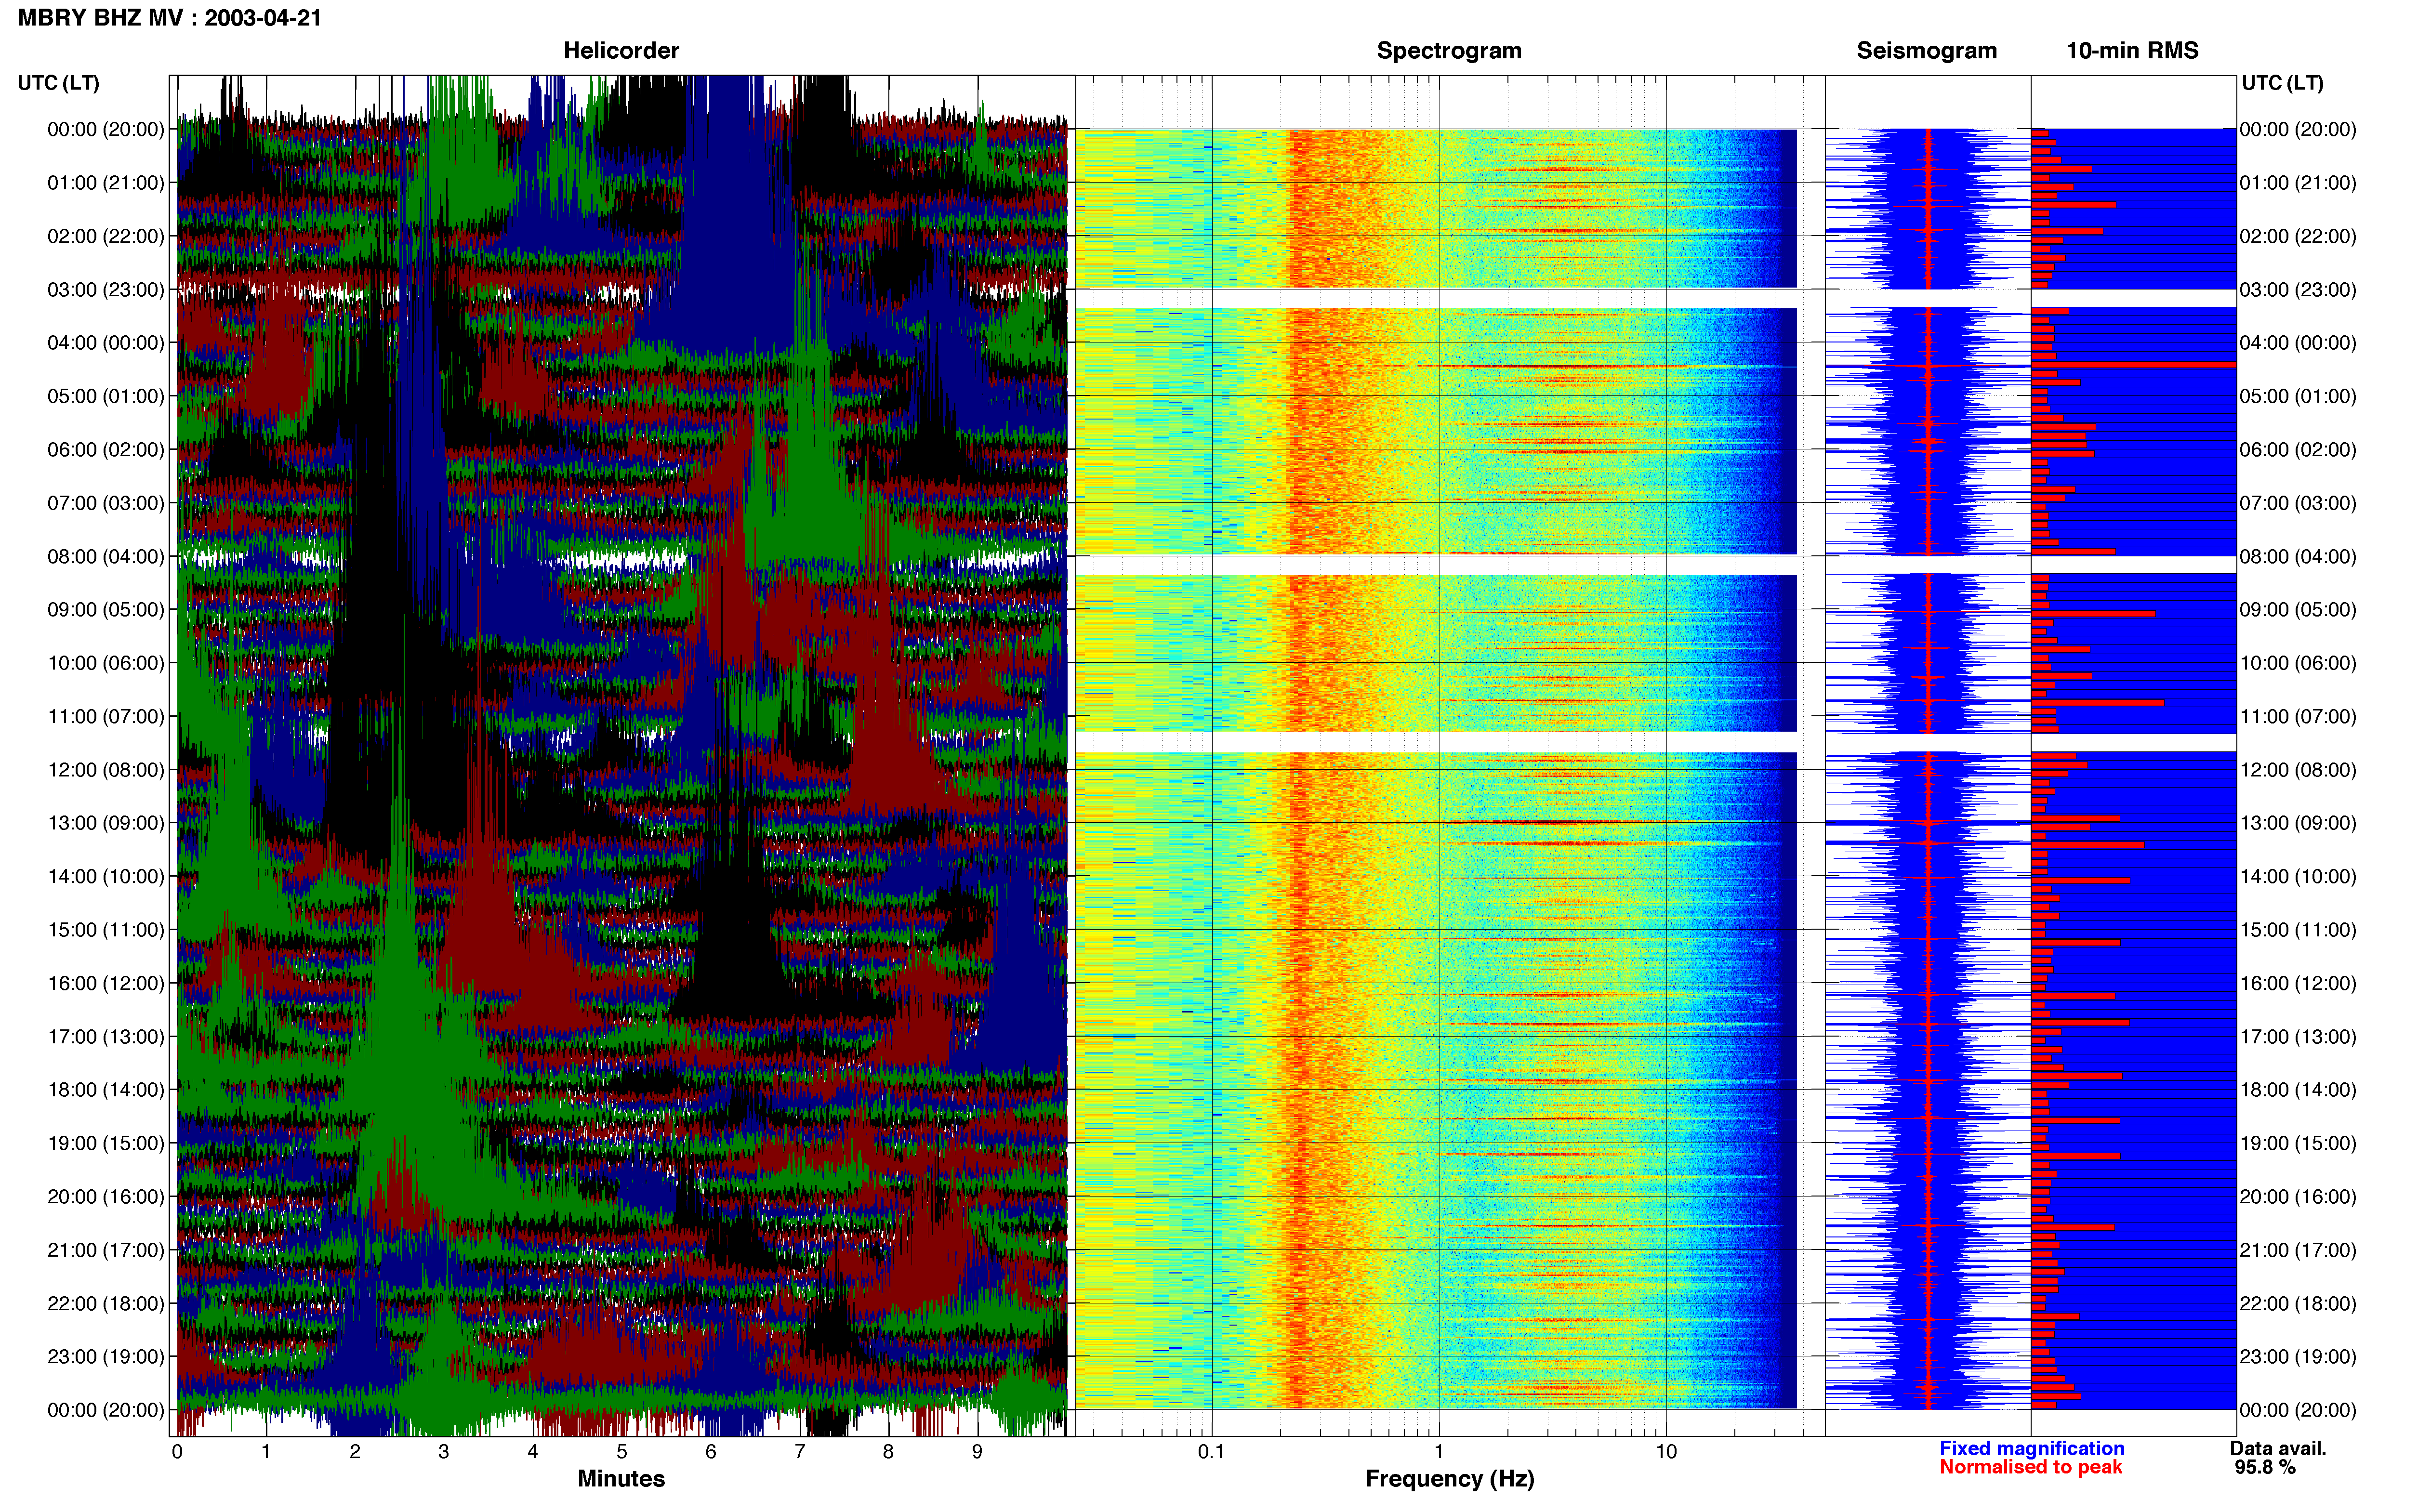Click minute tick label 5 under Helicorder

coord(622,1451)
